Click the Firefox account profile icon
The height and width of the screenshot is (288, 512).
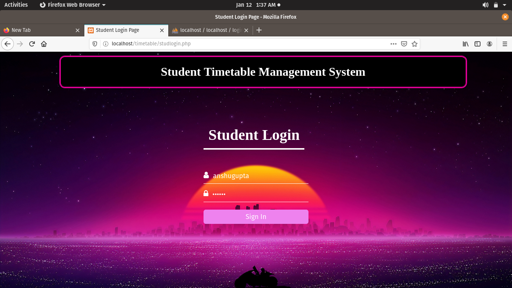(490, 44)
